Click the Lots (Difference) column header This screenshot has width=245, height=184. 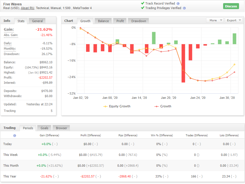[229, 135]
